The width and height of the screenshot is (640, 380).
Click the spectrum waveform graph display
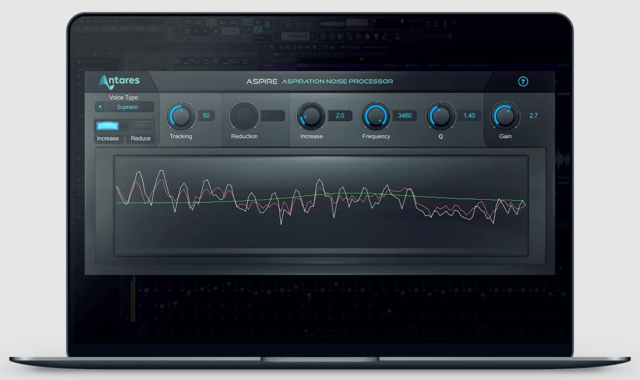coord(321,205)
